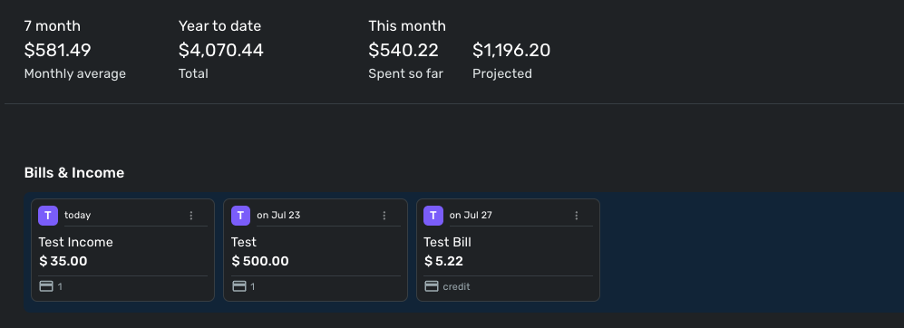Click the spent so far amount $540.22
The width and height of the screenshot is (904, 328).
coord(403,50)
